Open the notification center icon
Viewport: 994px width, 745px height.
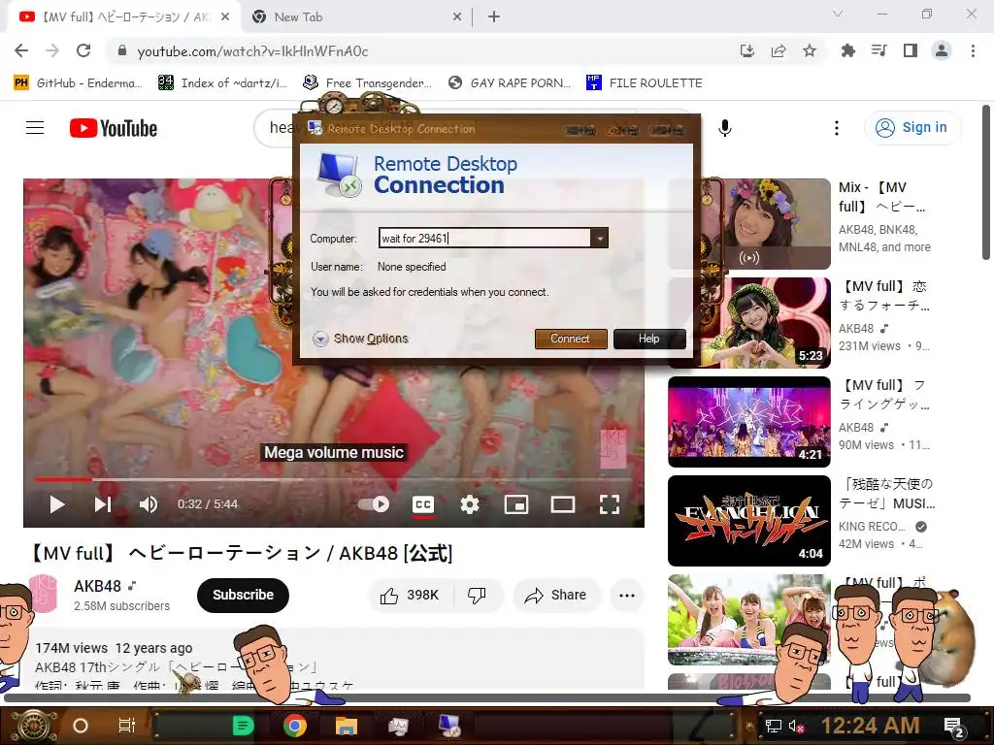(x=953, y=726)
